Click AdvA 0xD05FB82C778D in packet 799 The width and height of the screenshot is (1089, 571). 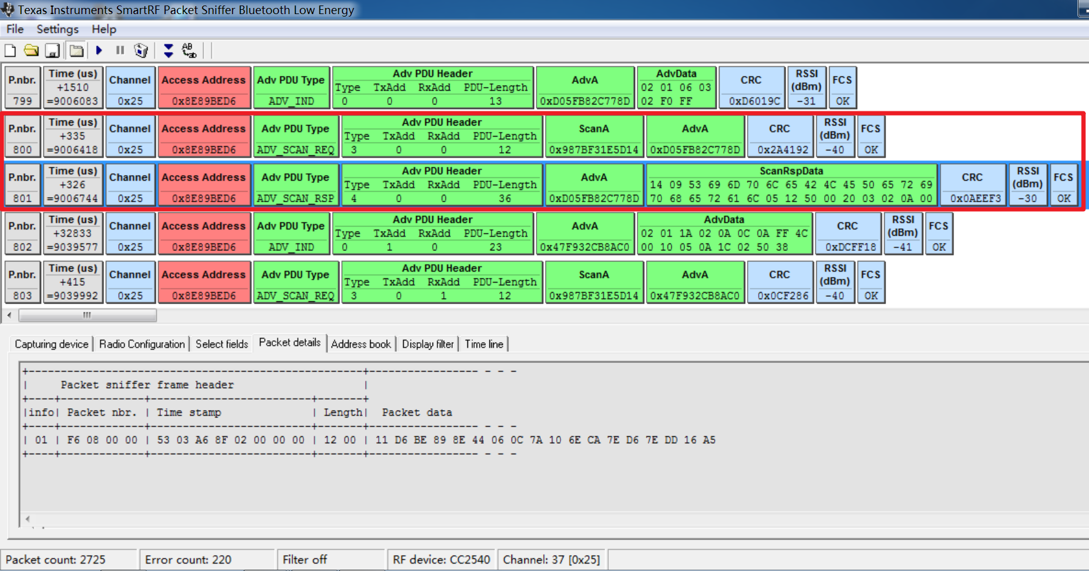click(x=585, y=101)
